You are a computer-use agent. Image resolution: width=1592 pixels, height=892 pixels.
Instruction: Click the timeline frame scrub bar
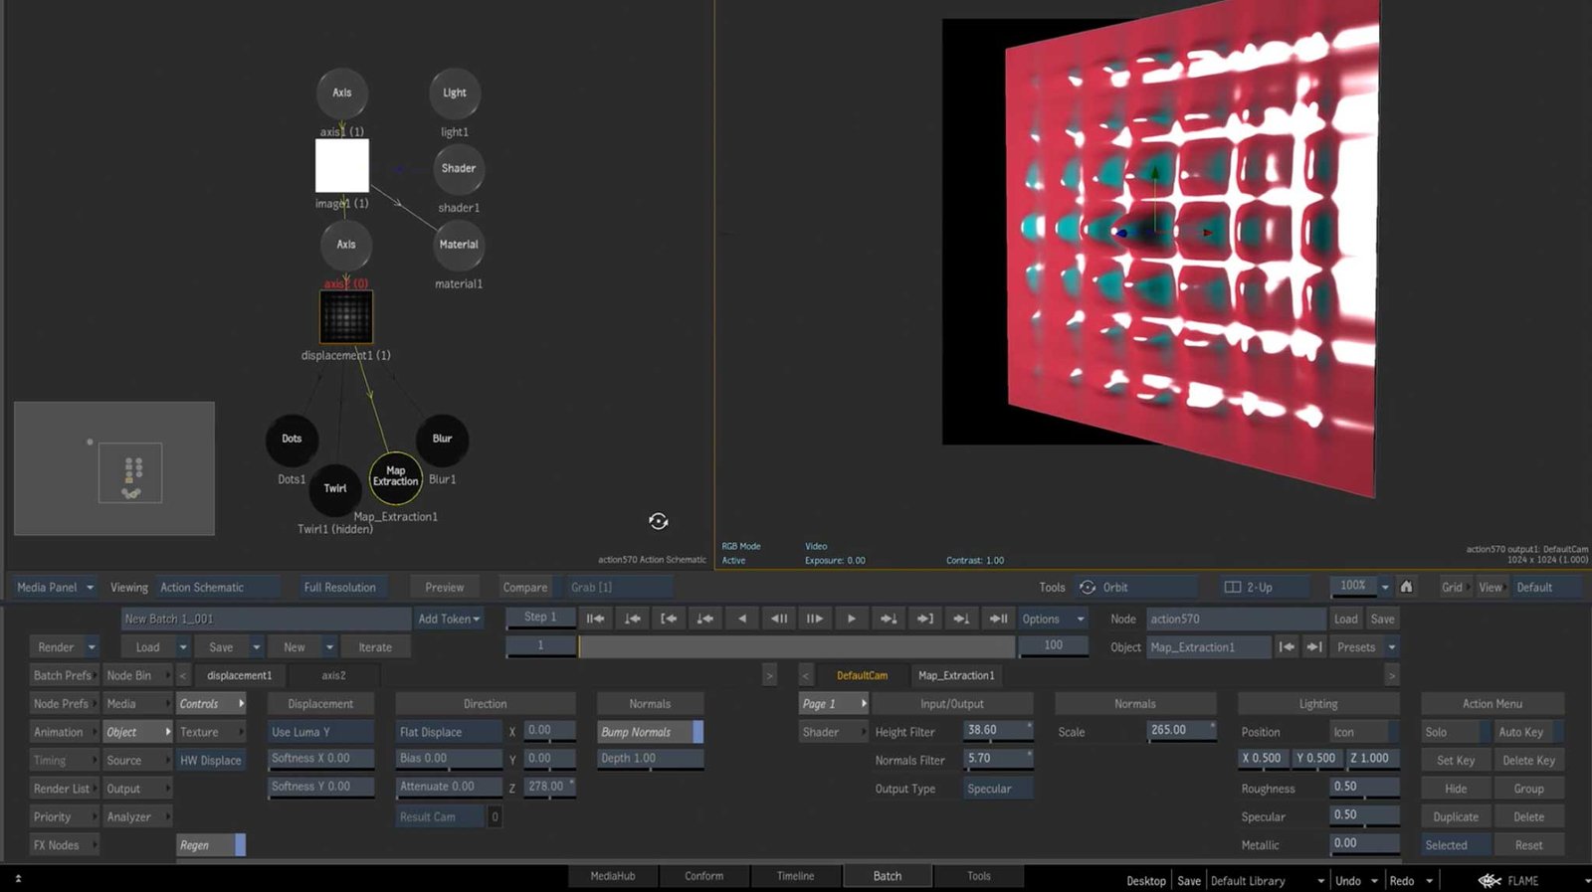(x=796, y=646)
